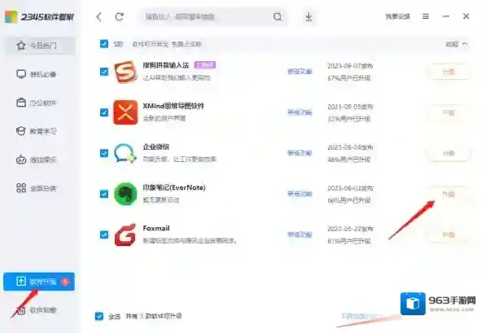Click the 2345 software manager logo
Viewport: 485px width, 333px height.
coord(39,17)
